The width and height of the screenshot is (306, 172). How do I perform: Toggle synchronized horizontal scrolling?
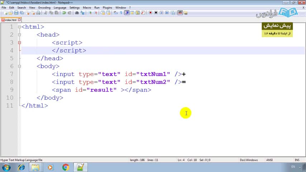tap(108, 13)
